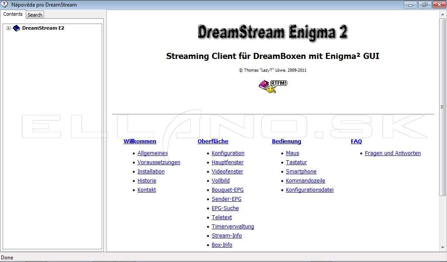Open the Allgemeines link

click(x=152, y=153)
